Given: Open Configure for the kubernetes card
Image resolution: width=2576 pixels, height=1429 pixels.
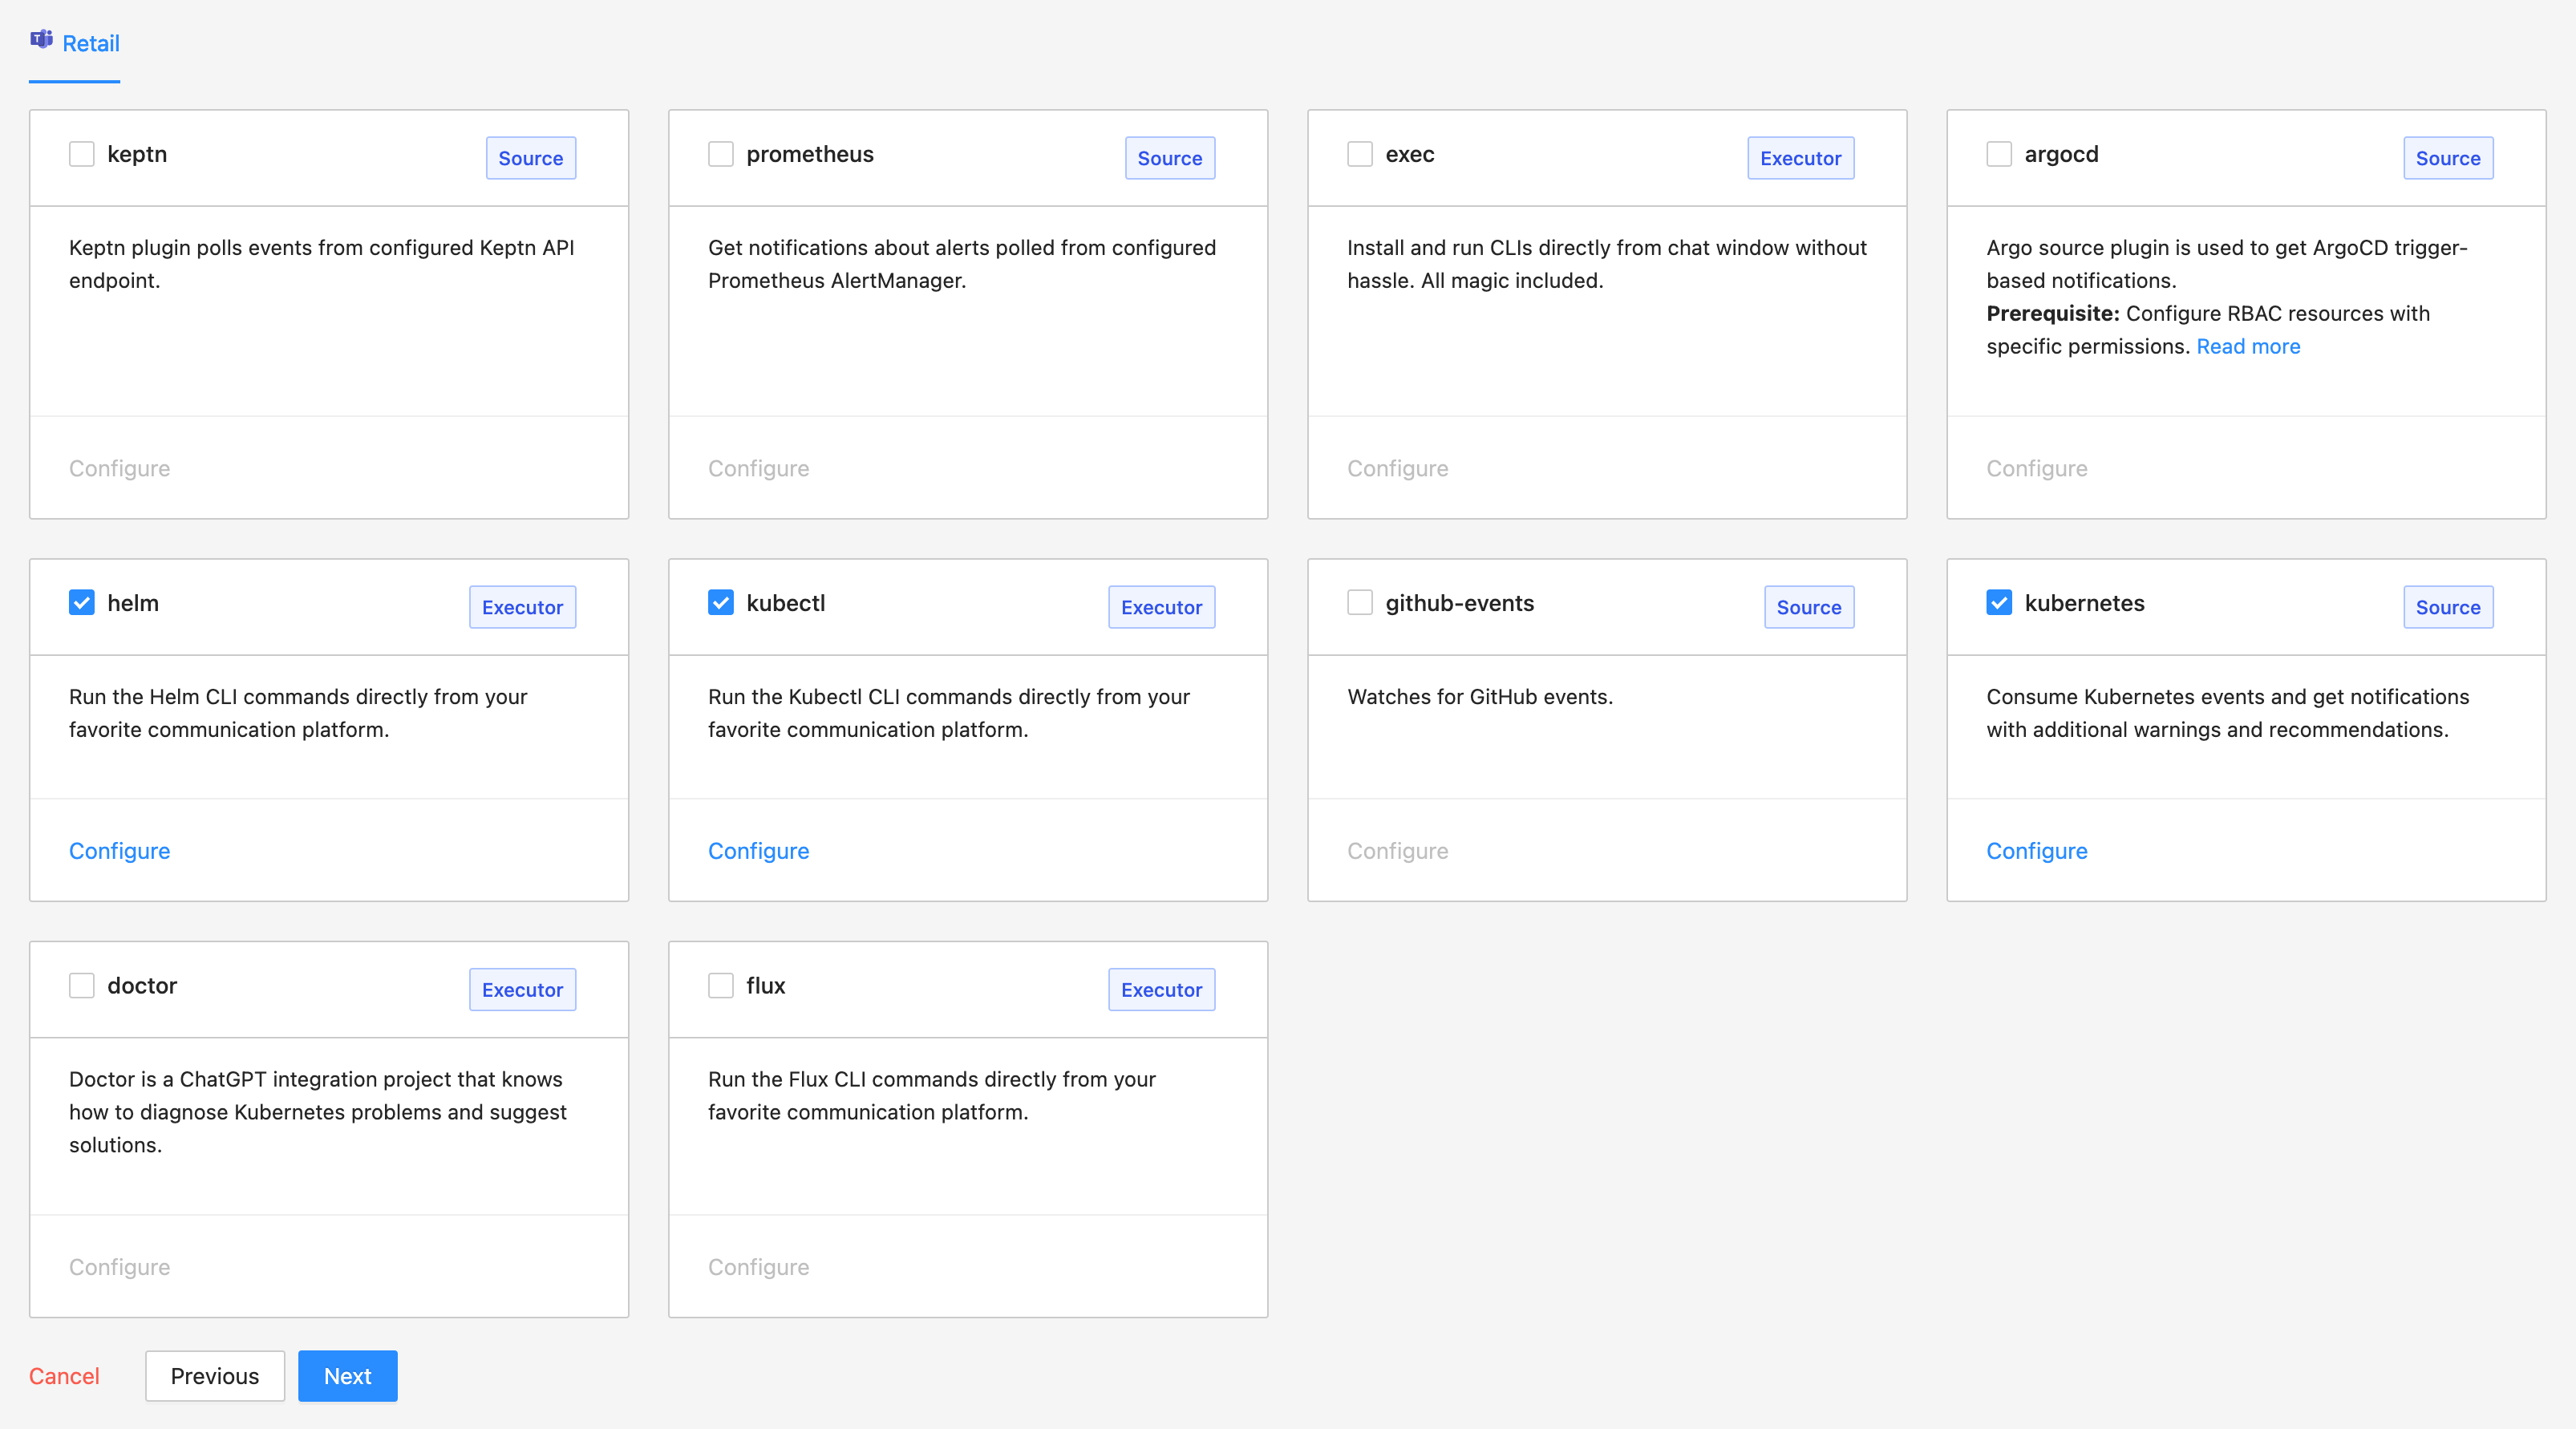Looking at the screenshot, I should tap(2036, 851).
